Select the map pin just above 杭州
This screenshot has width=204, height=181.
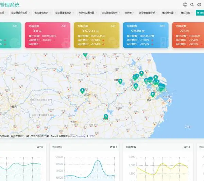coord(153,94)
